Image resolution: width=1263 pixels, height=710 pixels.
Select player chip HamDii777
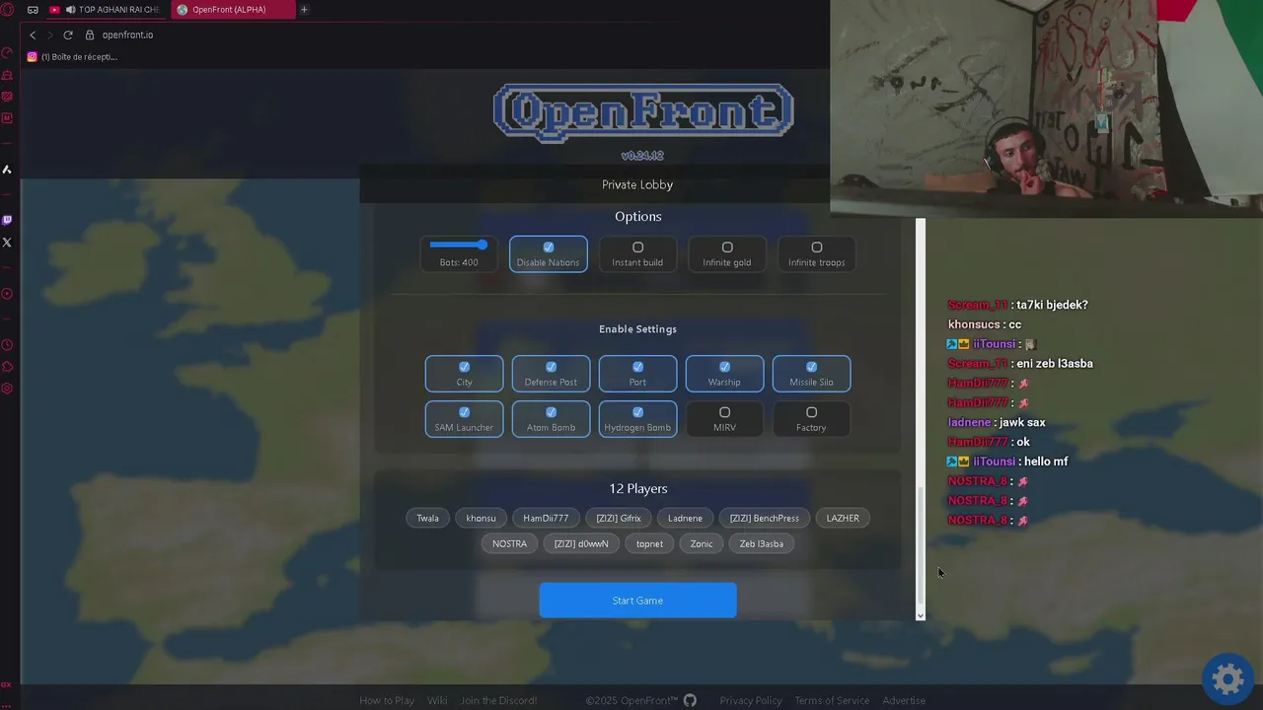coord(546,518)
